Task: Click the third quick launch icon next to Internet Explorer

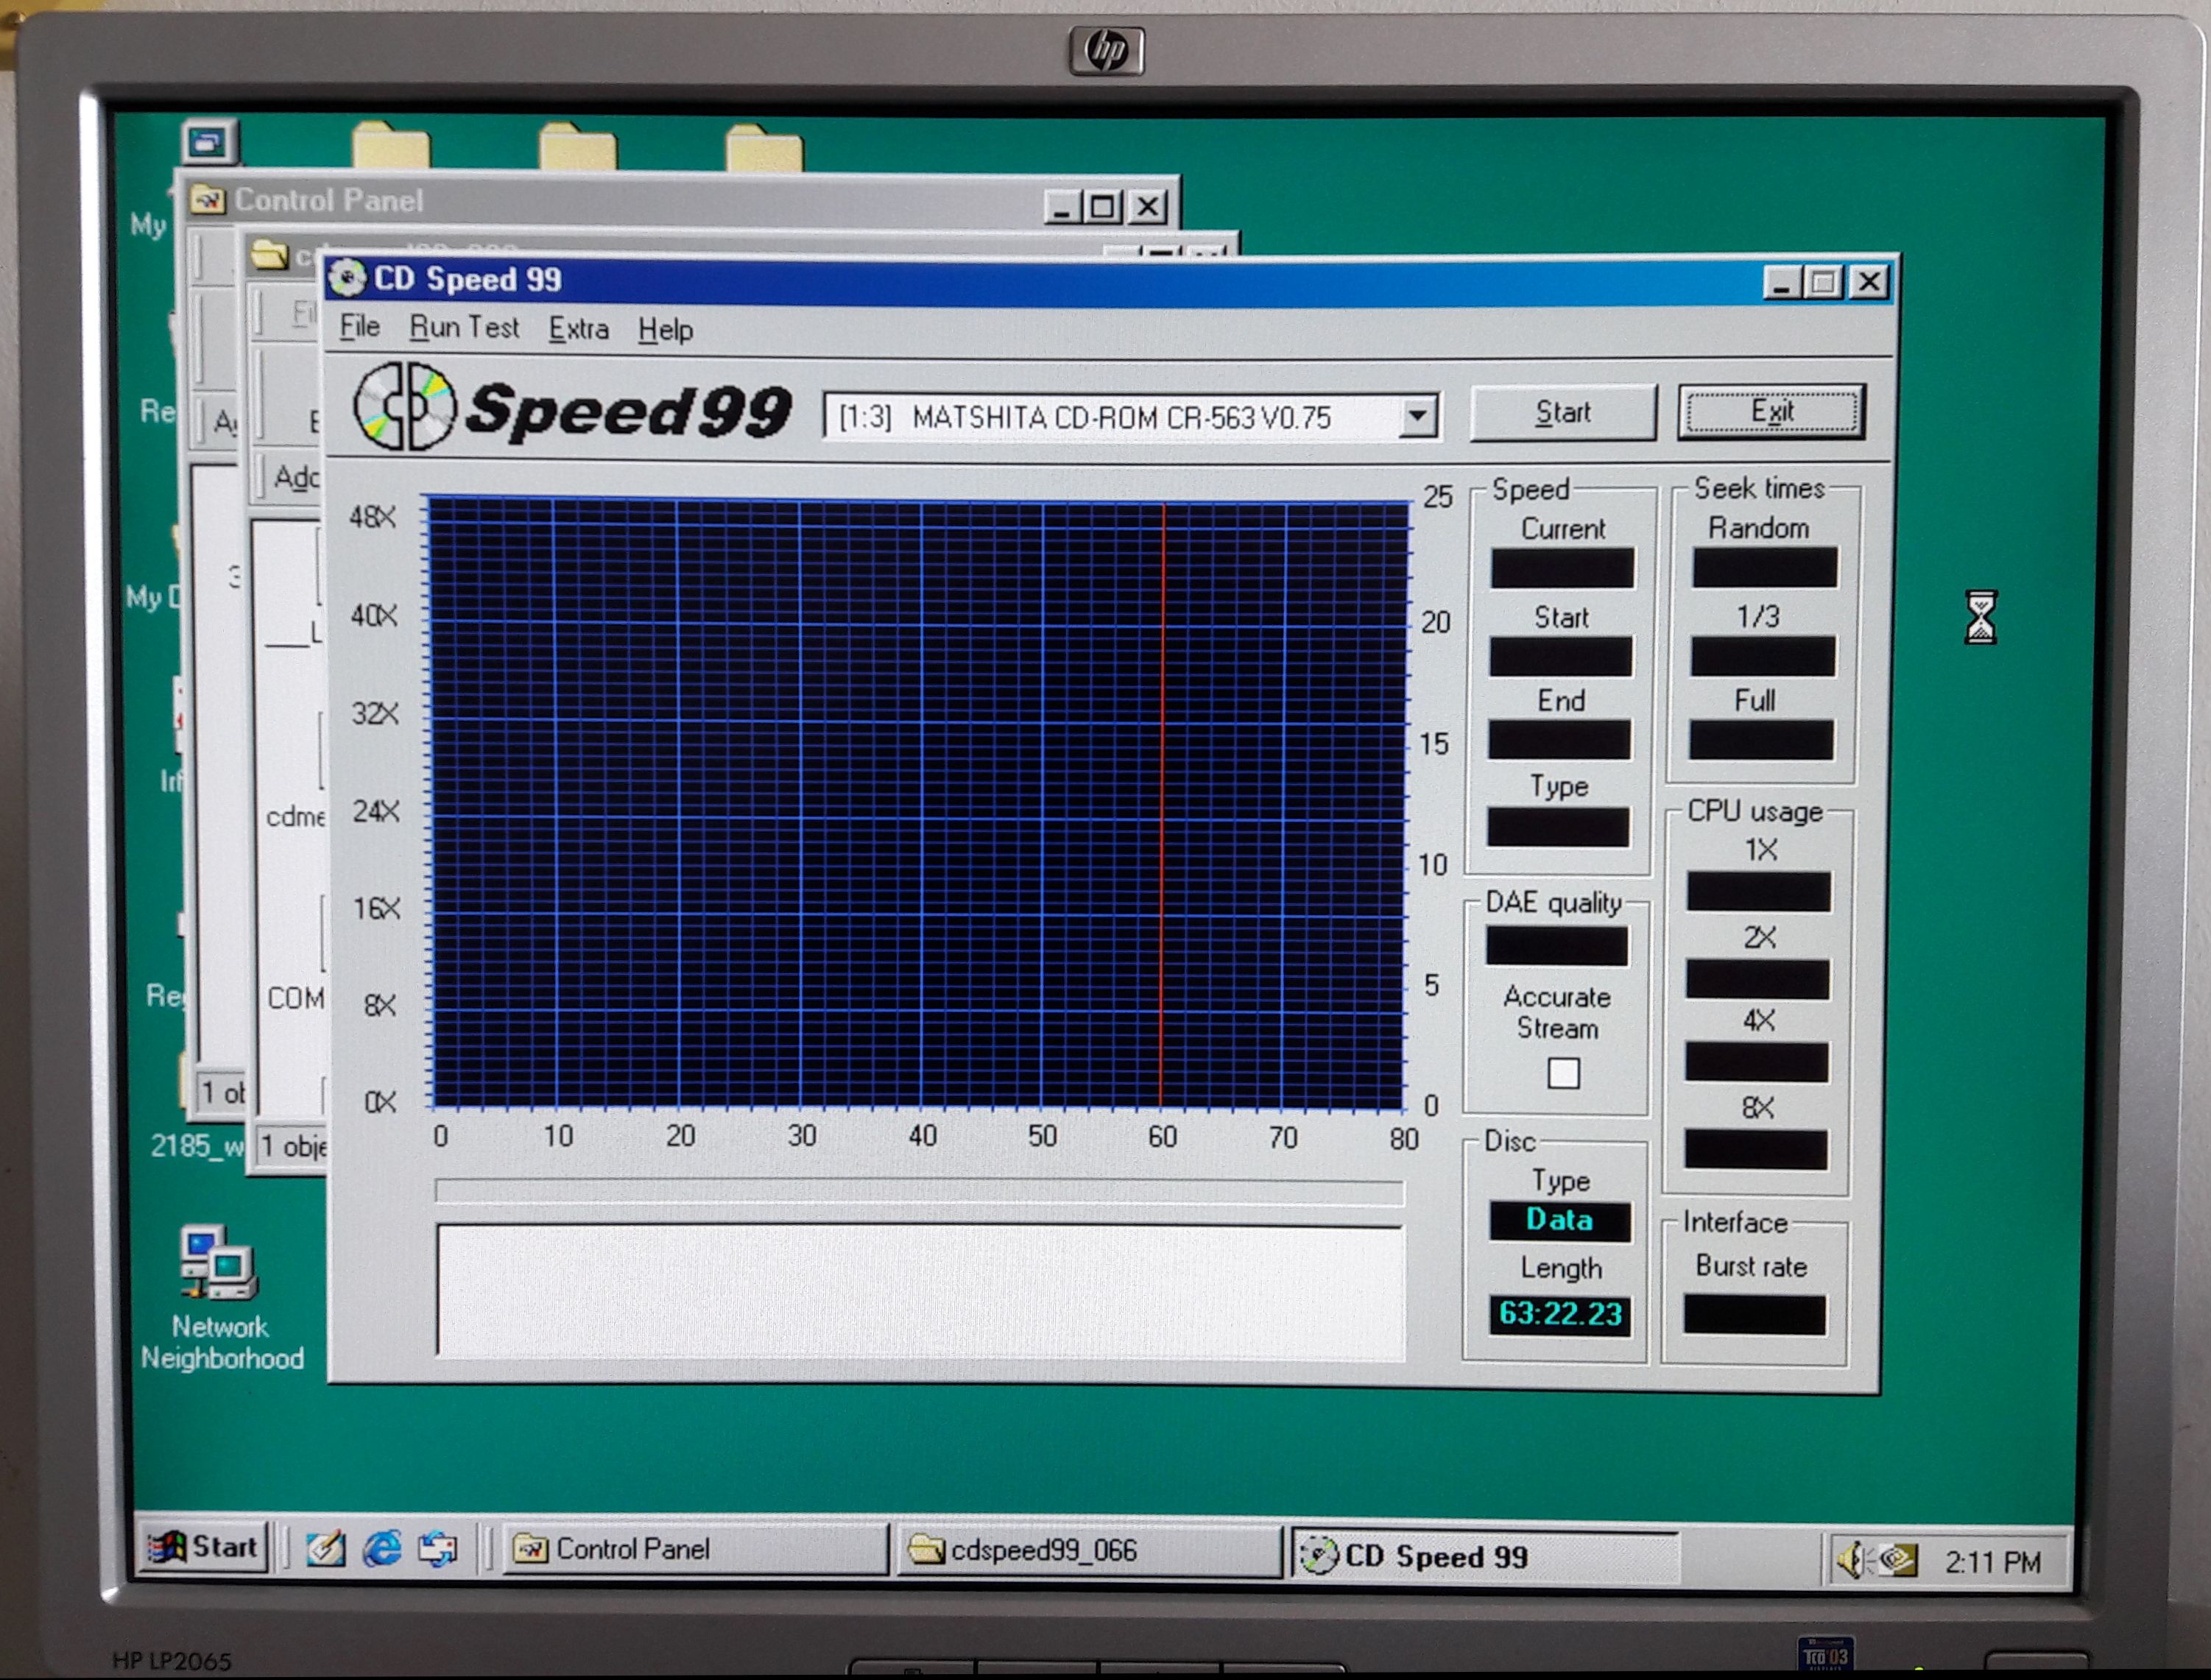Action: point(437,1550)
